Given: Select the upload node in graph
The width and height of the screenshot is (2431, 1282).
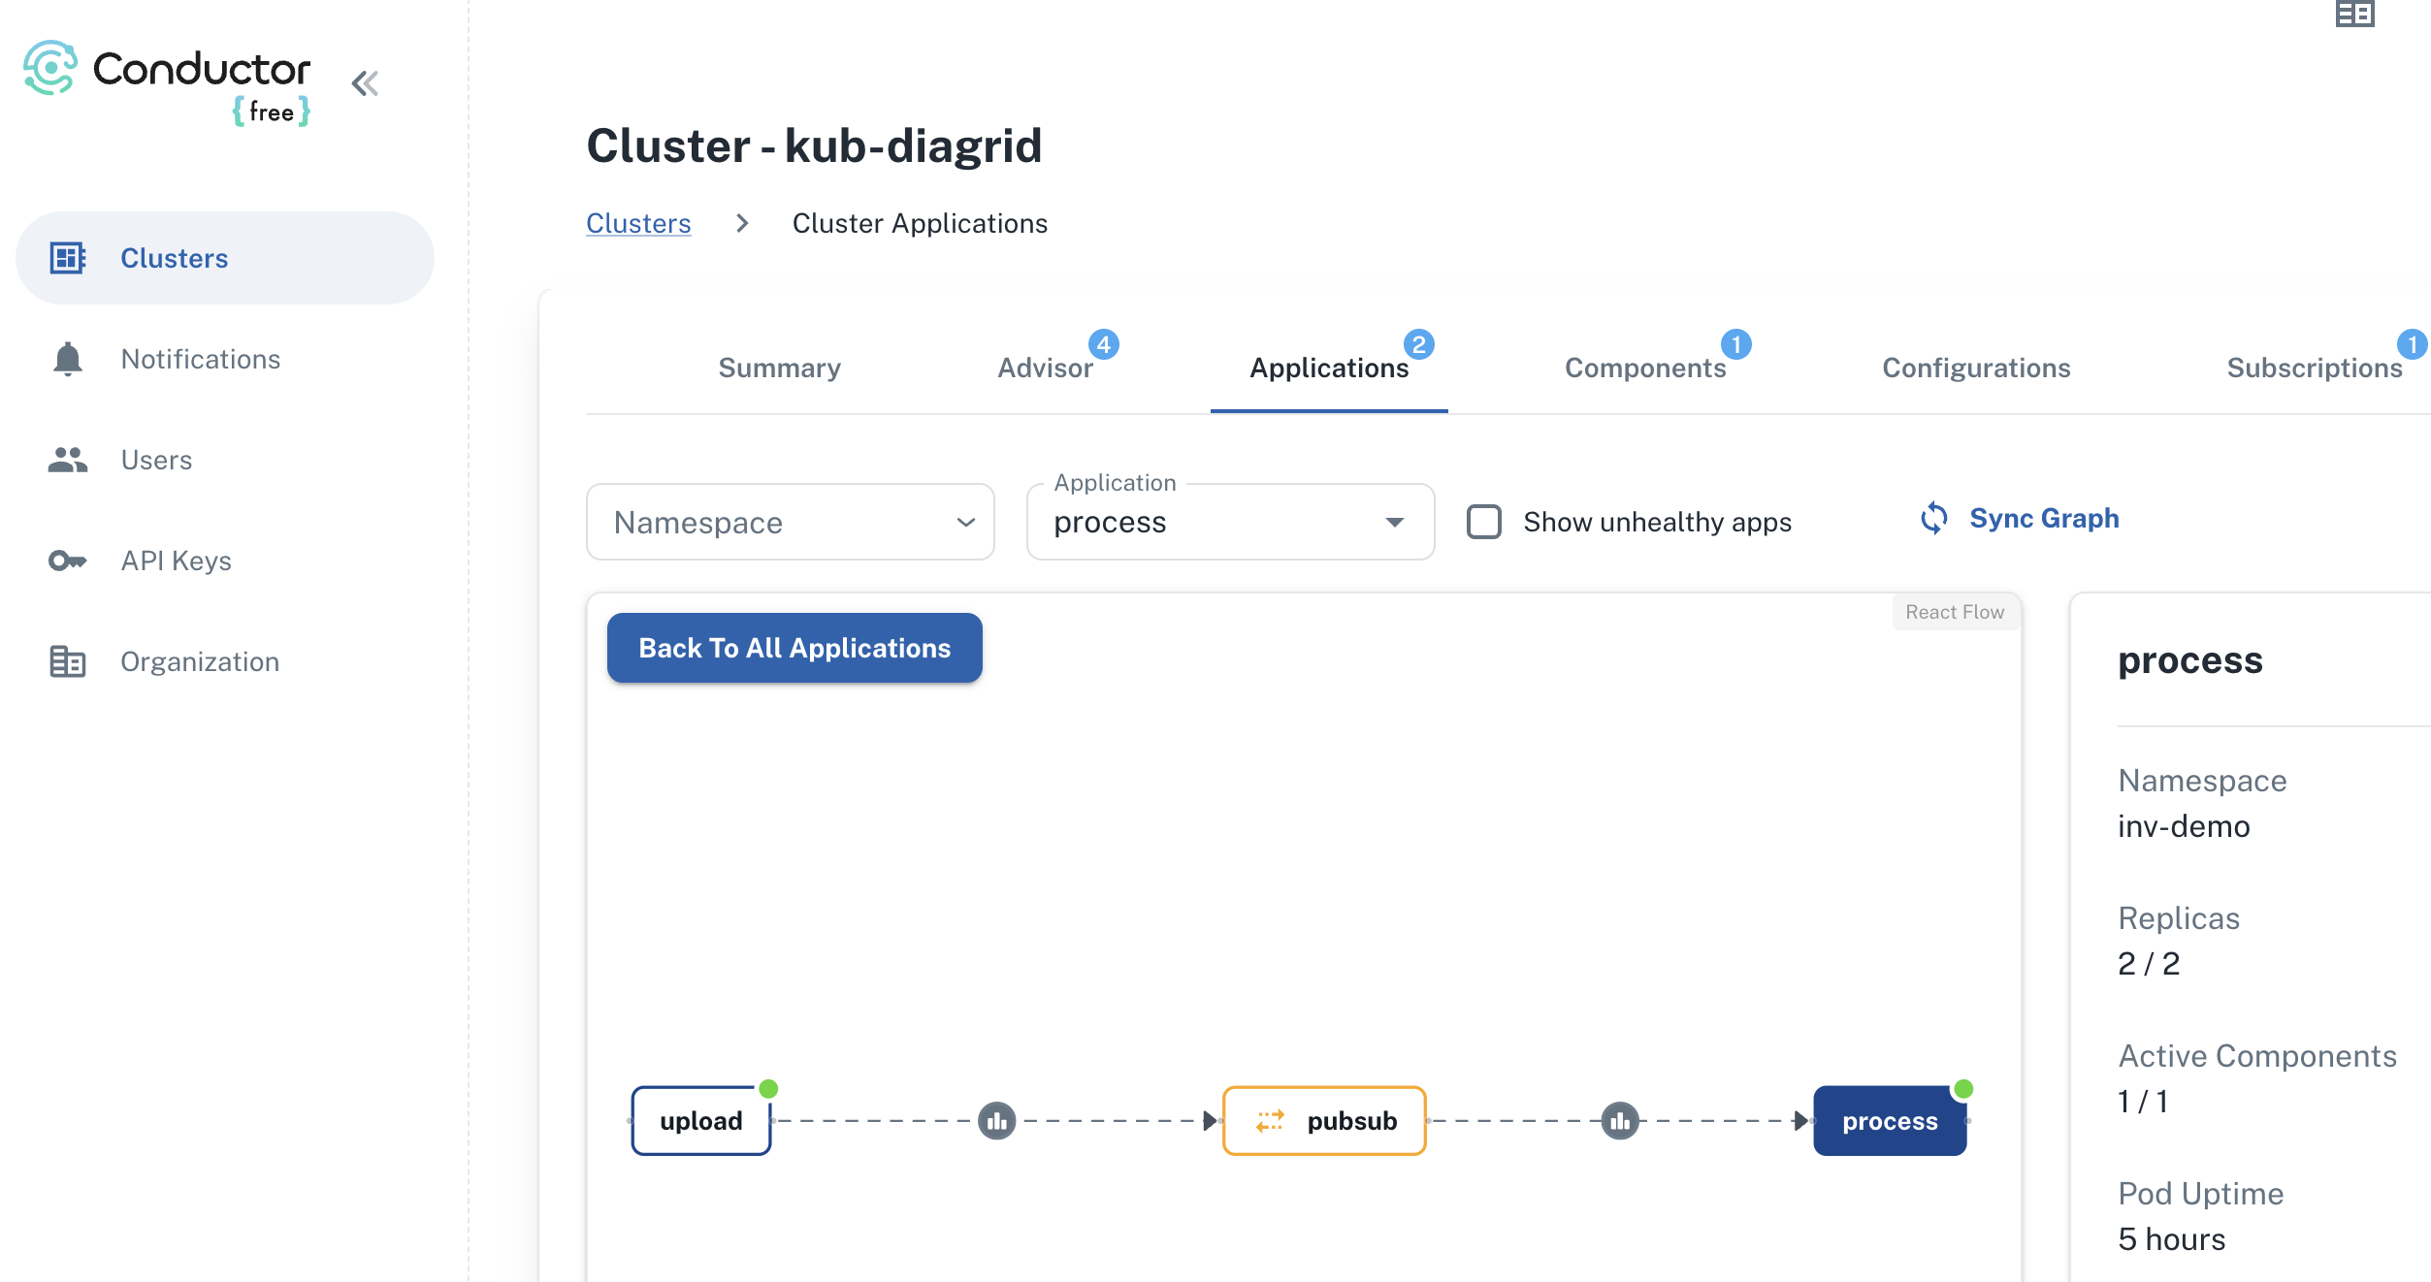Looking at the screenshot, I should click(700, 1121).
